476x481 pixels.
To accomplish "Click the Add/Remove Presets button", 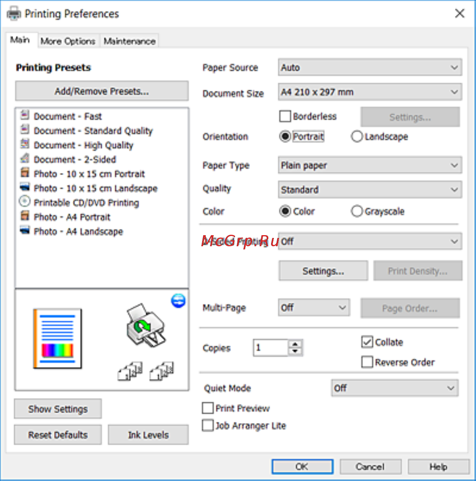I will click(102, 91).
